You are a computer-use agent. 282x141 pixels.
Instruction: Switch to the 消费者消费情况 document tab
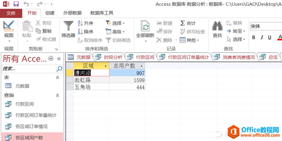[234, 57]
